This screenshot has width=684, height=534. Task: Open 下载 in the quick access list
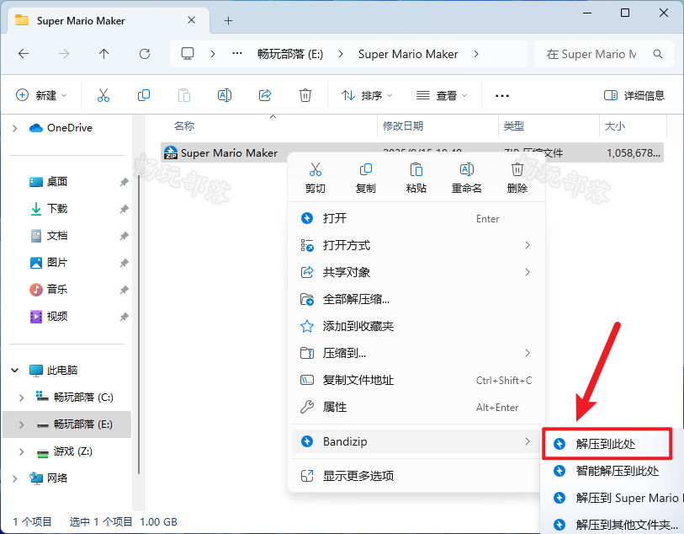tap(57, 209)
